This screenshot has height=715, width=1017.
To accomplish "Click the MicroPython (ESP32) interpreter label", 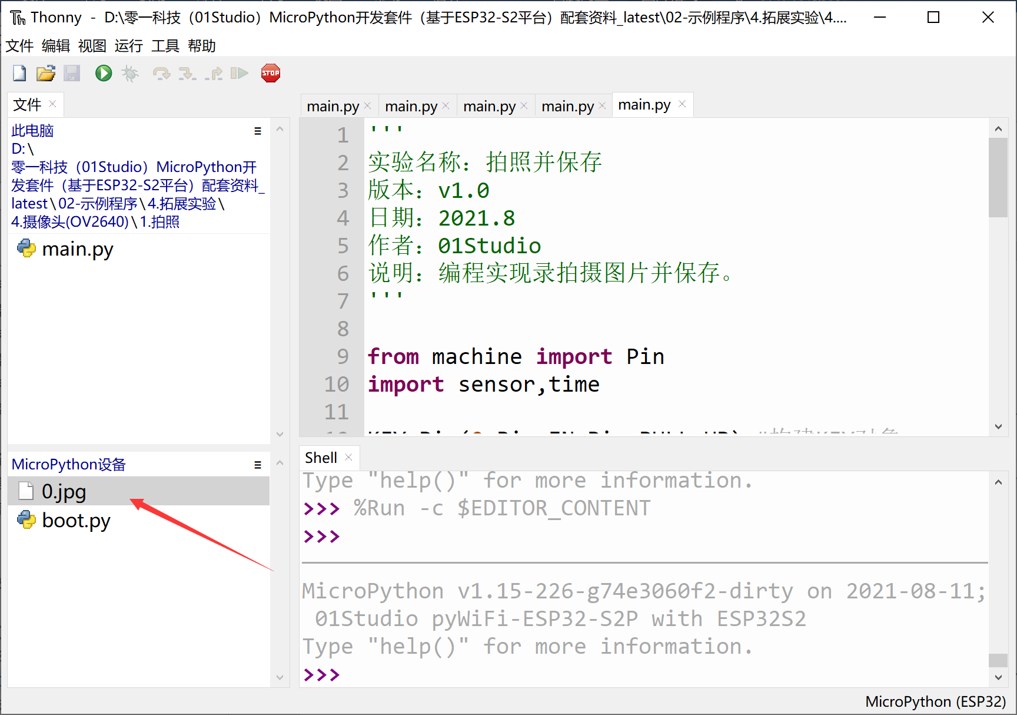I will point(935,701).
